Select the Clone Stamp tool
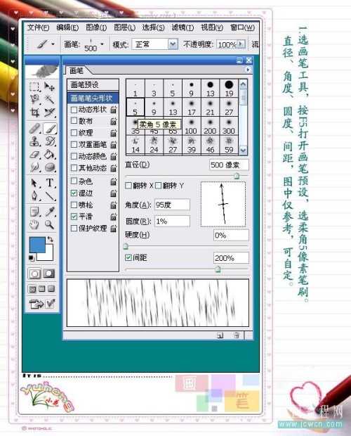This screenshot has height=436, width=351. (34, 141)
